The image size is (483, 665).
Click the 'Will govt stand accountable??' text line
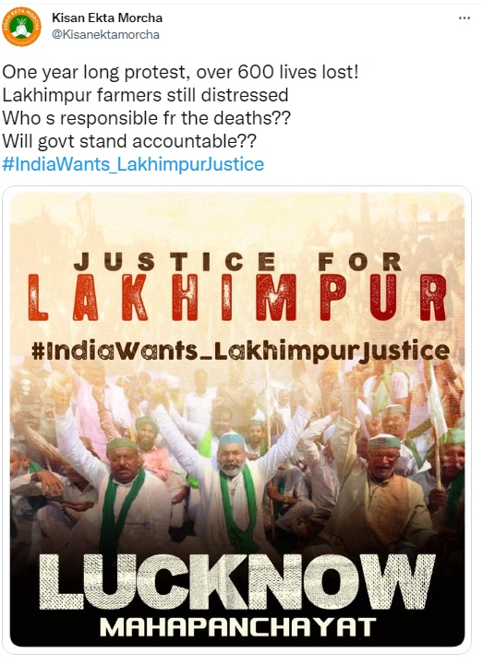[x=129, y=141]
